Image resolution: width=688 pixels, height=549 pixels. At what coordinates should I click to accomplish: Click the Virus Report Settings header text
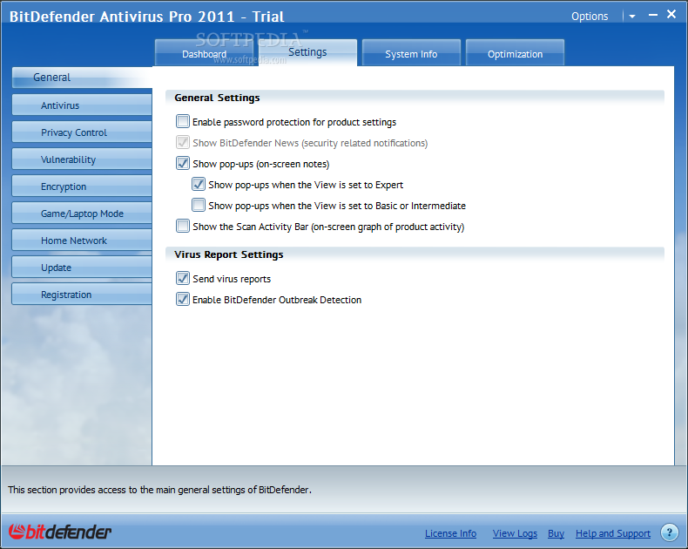point(228,254)
